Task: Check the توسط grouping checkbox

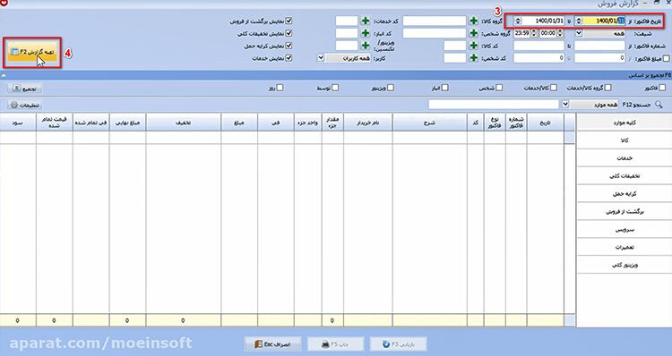Action: tap(335, 88)
